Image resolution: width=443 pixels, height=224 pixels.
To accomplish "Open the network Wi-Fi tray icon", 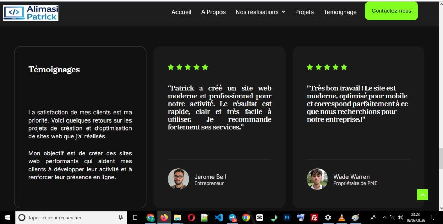I will point(392,217).
